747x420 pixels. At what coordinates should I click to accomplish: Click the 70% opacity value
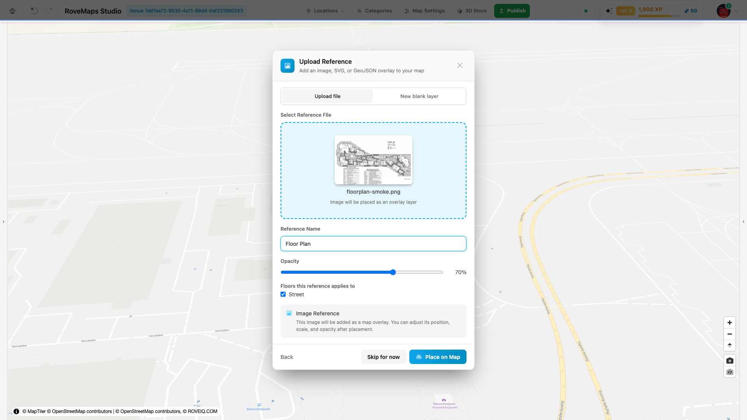tap(461, 272)
